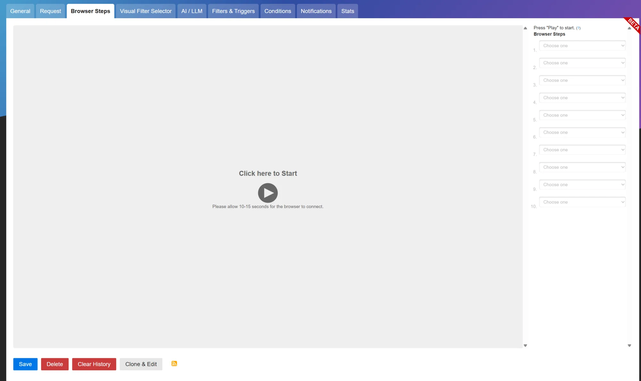The width and height of the screenshot is (641, 381).
Task: Click the blue Save button
Action: (25, 364)
